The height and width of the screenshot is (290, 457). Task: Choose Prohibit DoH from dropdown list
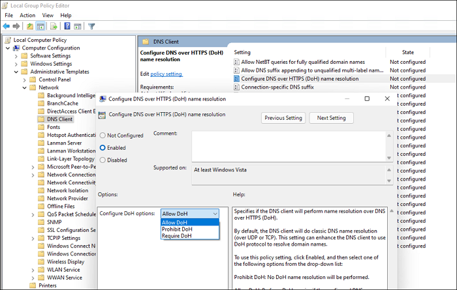(178, 229)
